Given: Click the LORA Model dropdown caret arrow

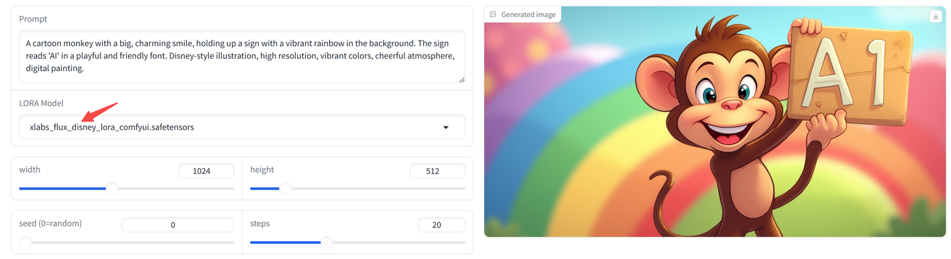Looking at the screenshot, I should (446, 127).
